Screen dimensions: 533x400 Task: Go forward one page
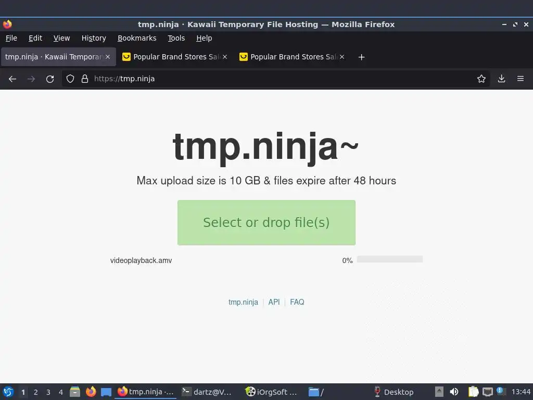point(31,79)
